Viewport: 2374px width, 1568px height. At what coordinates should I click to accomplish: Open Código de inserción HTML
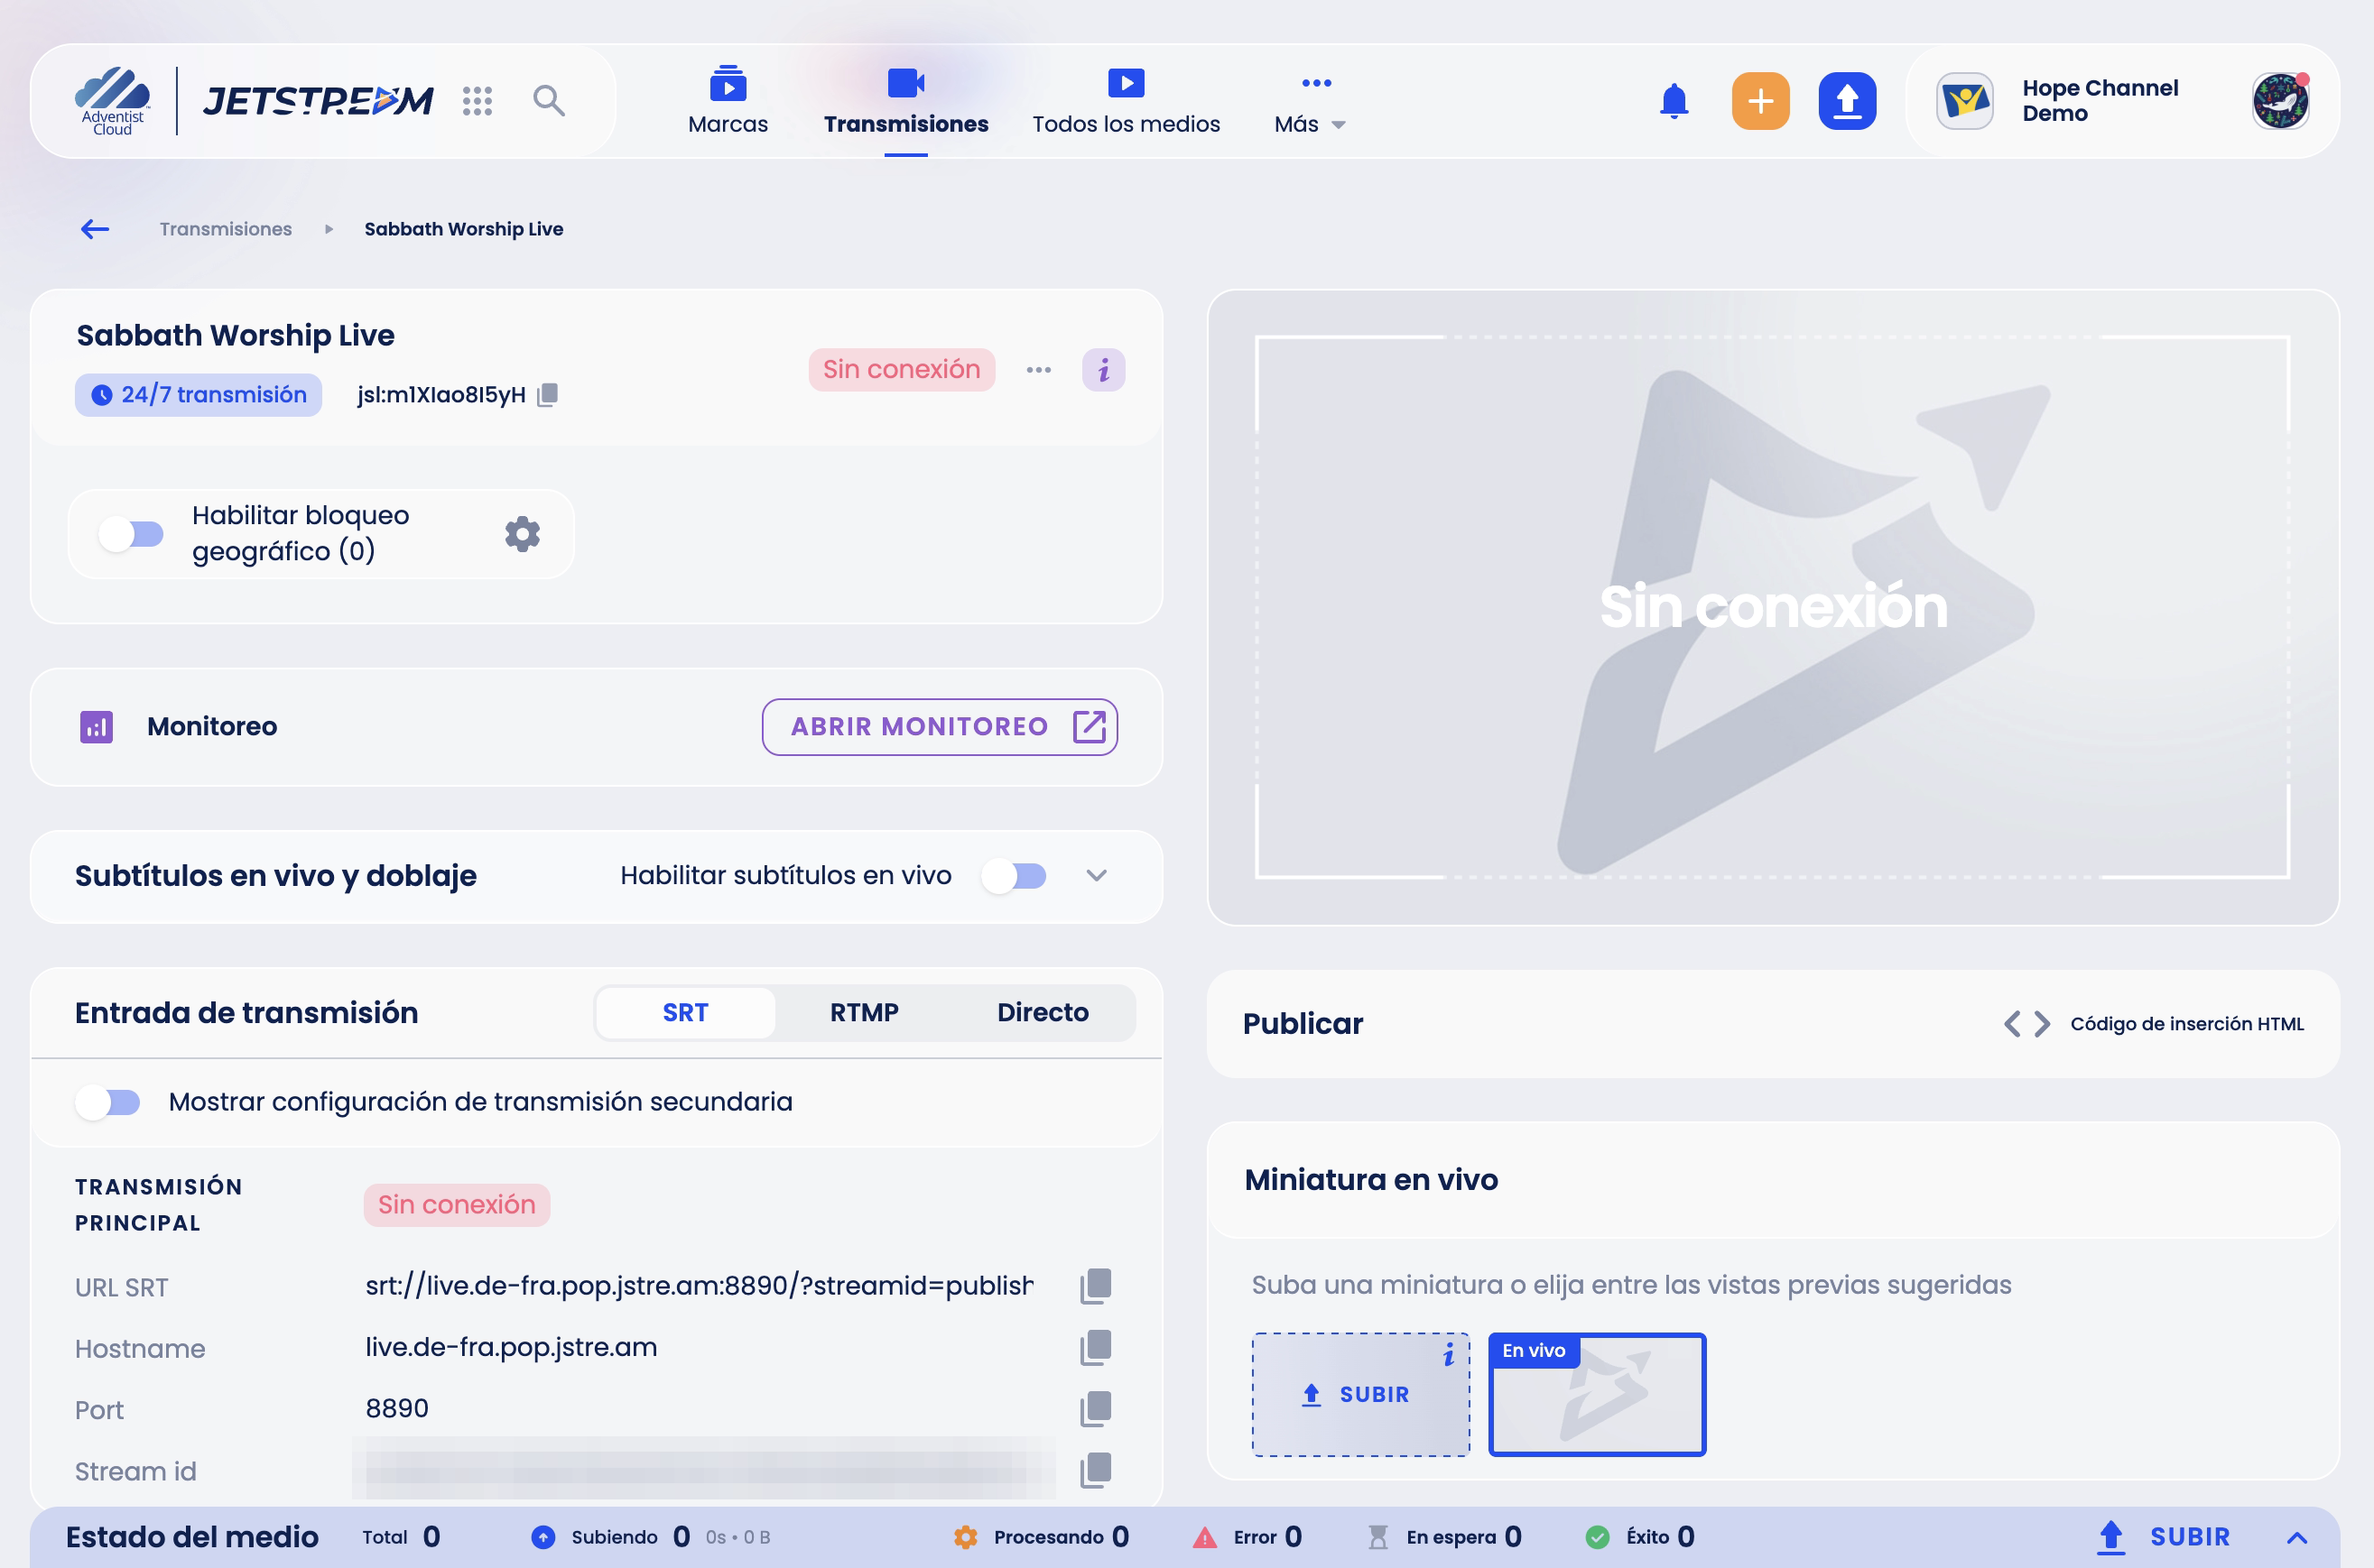(2153, 1024)
